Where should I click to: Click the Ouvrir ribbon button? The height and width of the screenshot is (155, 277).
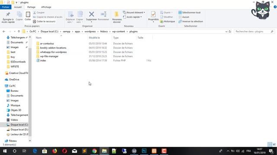coord(166,12)
